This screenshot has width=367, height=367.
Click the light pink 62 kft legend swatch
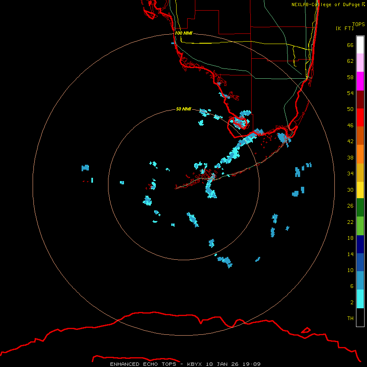[x=360, y=63]
